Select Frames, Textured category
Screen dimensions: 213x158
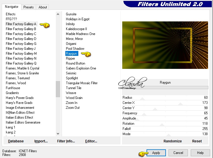tap(18, 78)
